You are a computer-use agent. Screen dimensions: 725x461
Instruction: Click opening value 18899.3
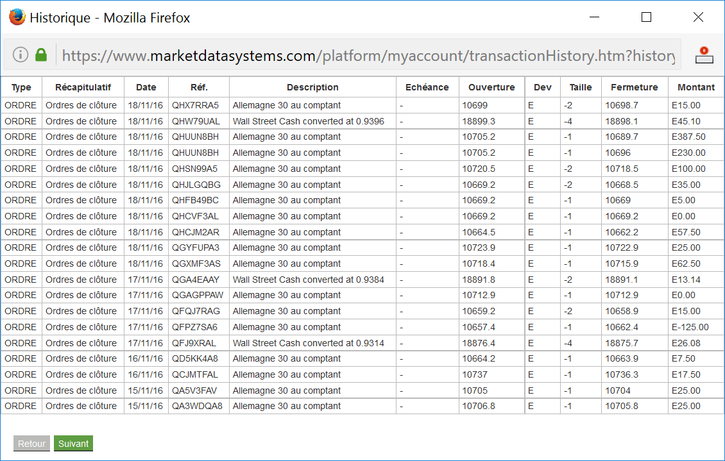coord(479,121)
